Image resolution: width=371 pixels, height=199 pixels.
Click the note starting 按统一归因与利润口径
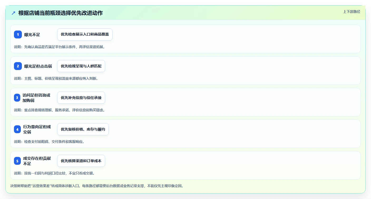click(x=54, y=173)
